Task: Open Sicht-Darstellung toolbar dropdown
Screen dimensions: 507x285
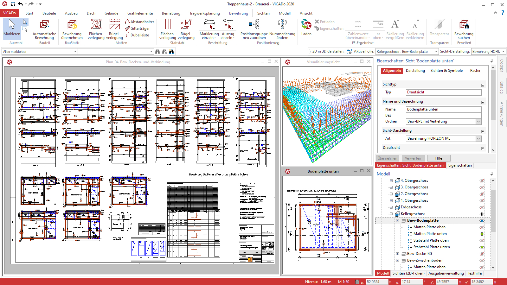Action: point(503,51)
